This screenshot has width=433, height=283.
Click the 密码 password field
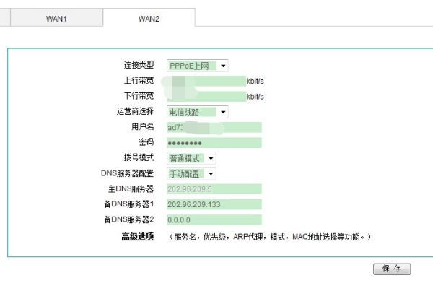coord(214,143)
